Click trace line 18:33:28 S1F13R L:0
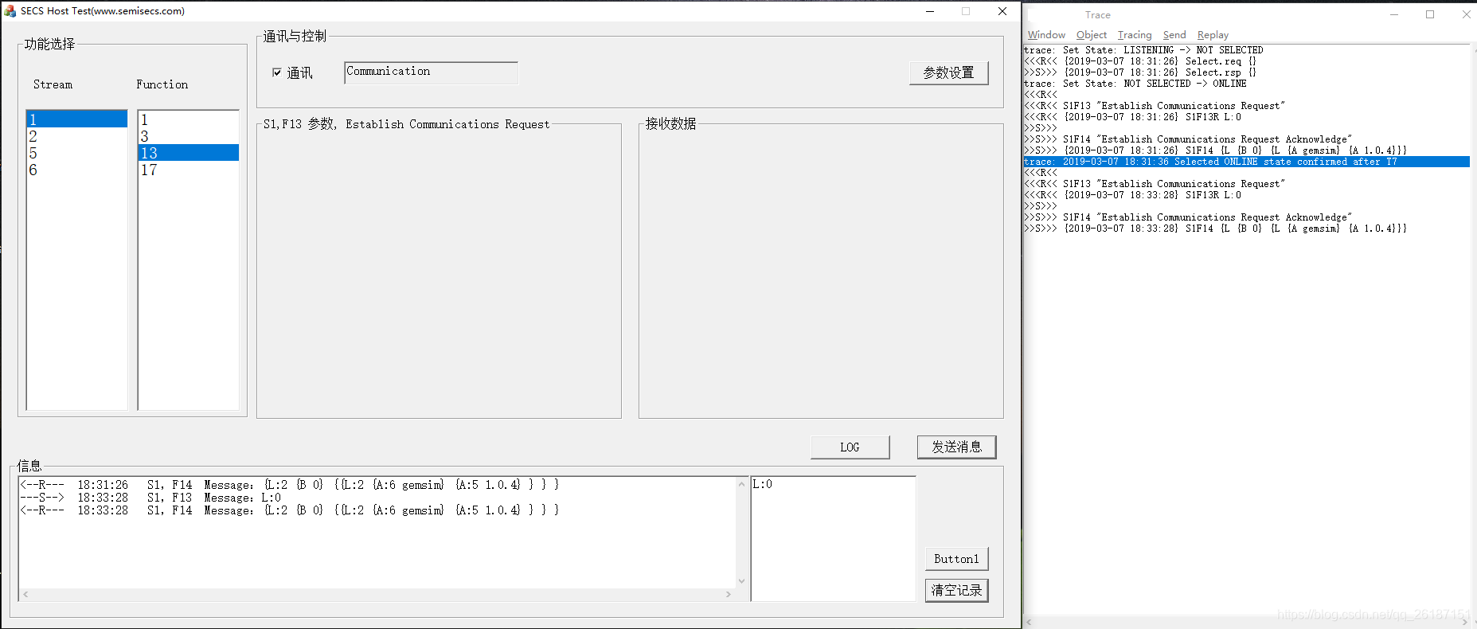The width and height of the screenshot is (1477, 629). (x=1133, y=195)
